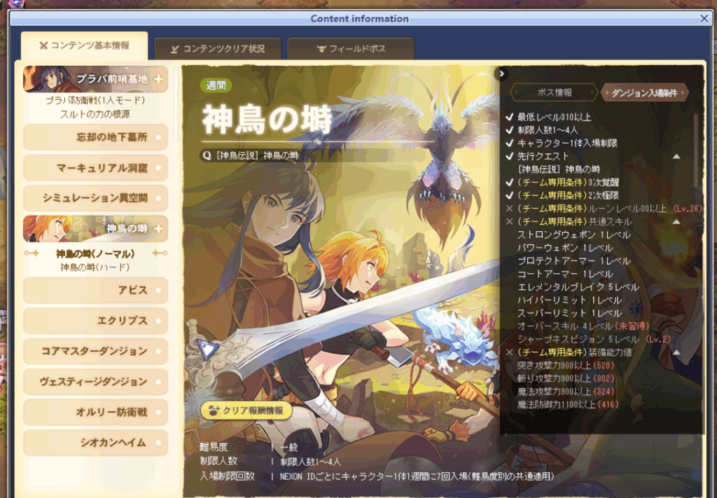Click the 先行クエスト checkmark

point(510,156)
